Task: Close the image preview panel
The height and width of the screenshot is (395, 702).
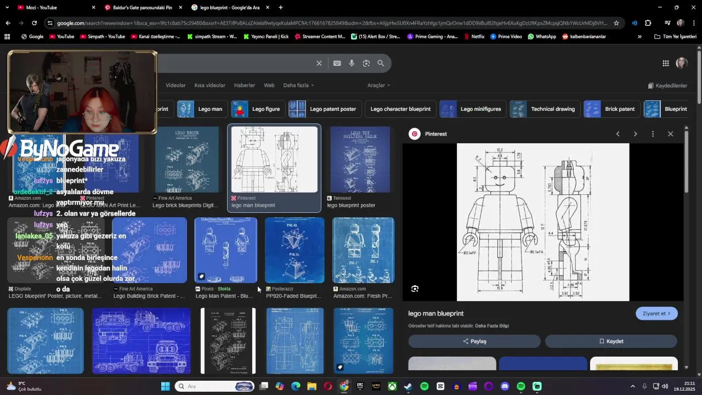Action: point(670,134)
